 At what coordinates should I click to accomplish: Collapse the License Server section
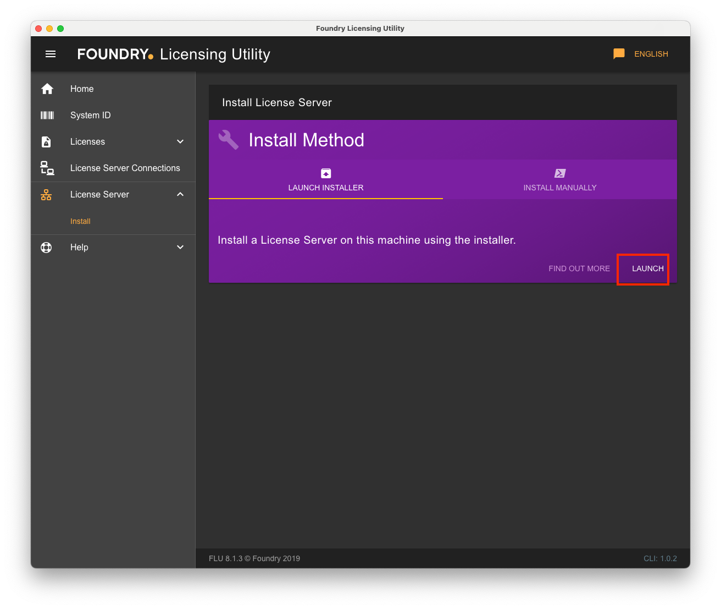(180, 194)
